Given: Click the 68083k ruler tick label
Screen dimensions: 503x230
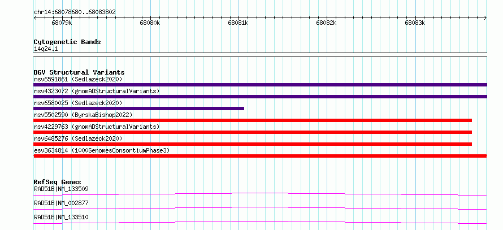Looking at the screenshot, I should (x=415, y=23).
